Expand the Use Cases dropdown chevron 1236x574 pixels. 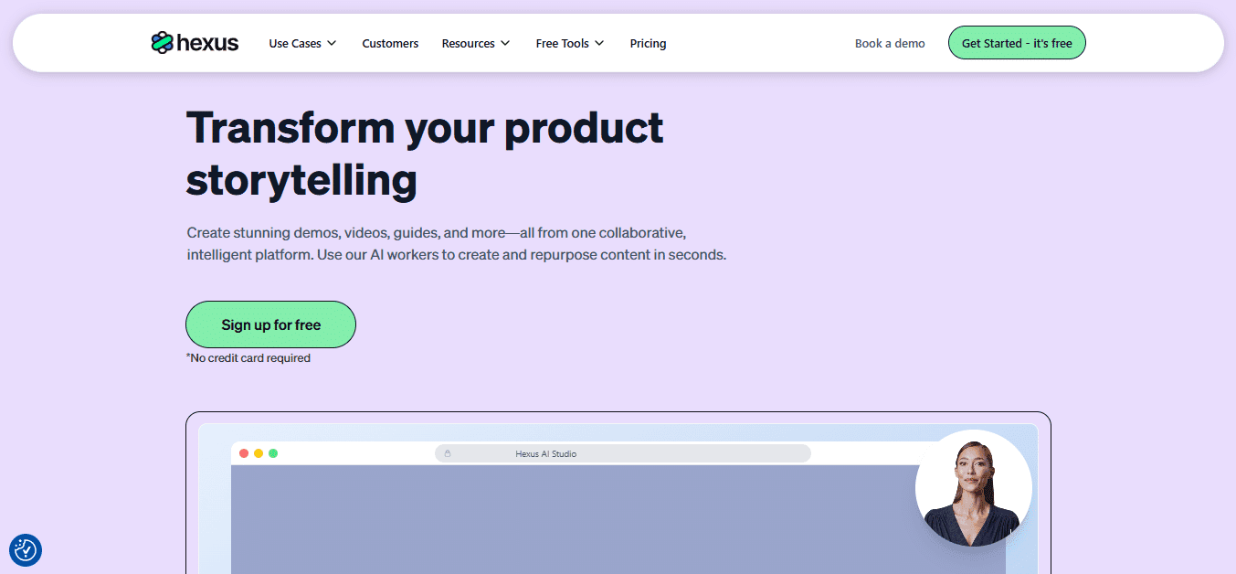click(332, 43)
